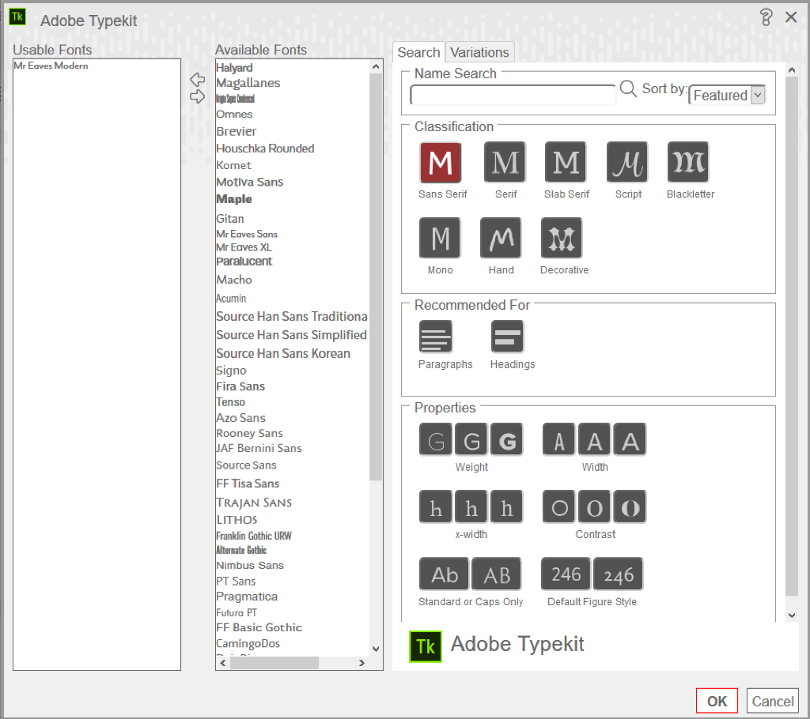
Task: Select FF Basic Gothic font
Action: [x=259, y=627]
